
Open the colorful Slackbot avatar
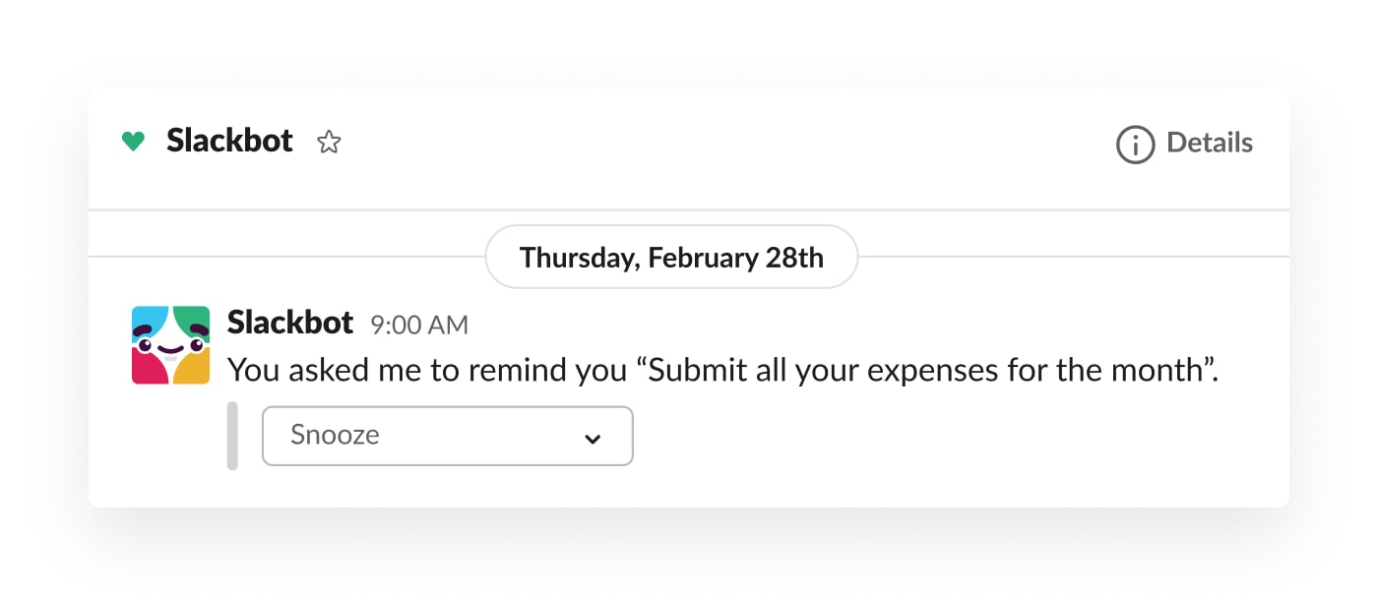tap(170, 344)
